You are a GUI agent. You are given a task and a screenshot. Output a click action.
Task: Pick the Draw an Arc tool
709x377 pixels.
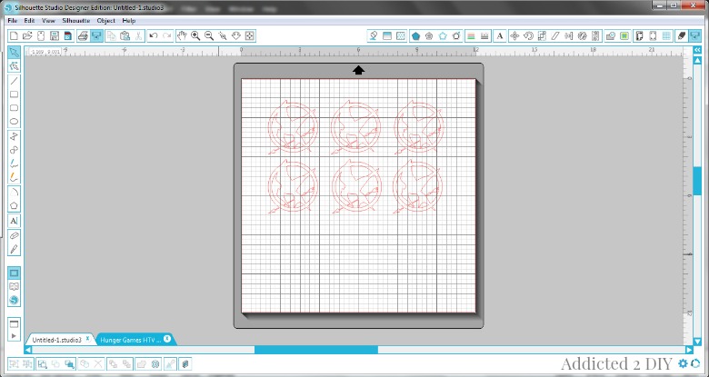pyautogui.click(x=14, y=192)
